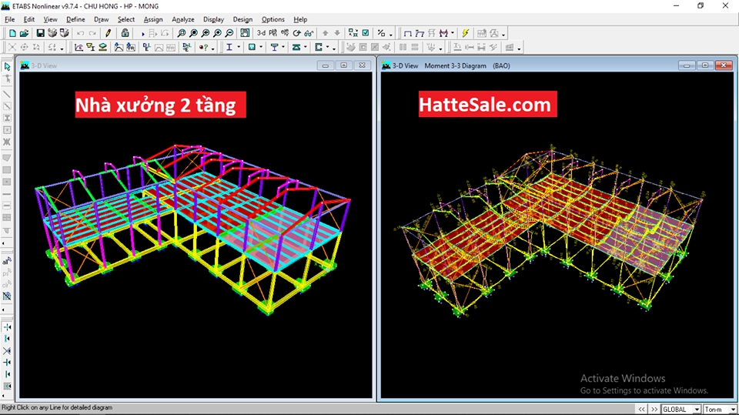Expand the concrete frame design dropdown arrow

pyautogui.click(x=261, y=47)
